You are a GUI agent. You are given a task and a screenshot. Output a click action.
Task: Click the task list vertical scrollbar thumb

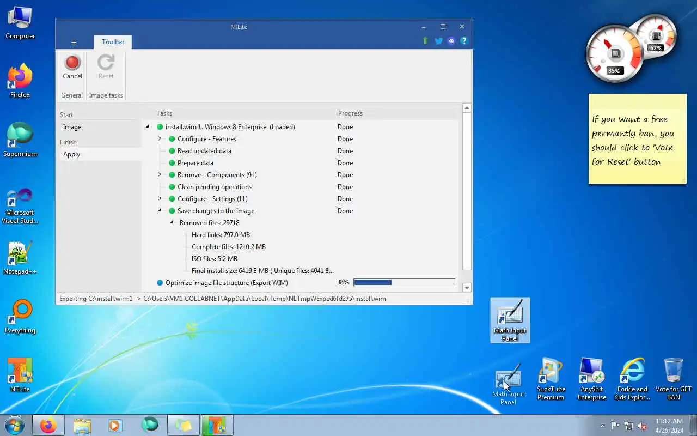467,191
